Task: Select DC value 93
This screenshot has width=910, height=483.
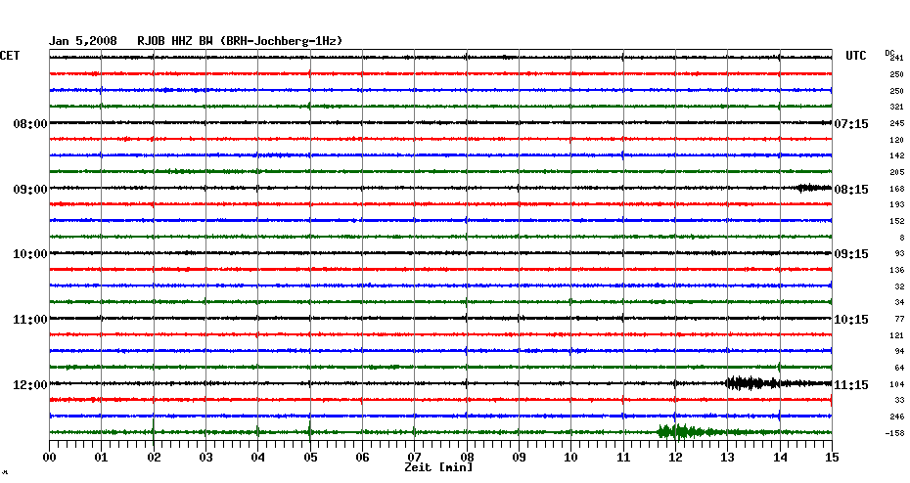Action: tap(899, 254)
